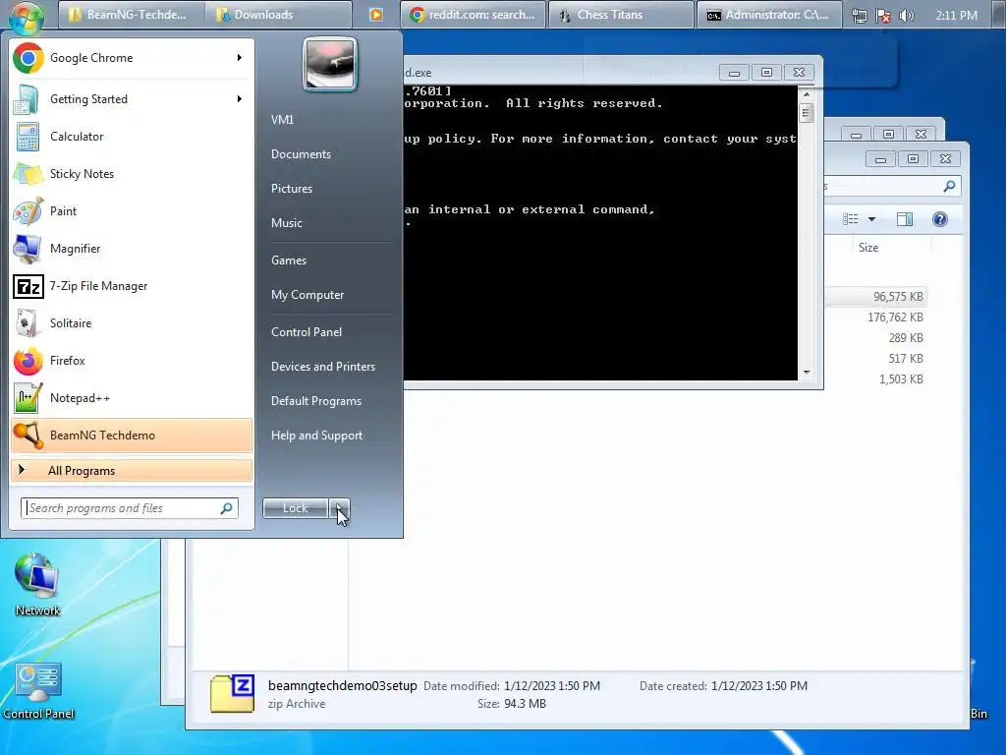The width and height of the screenshot is (1006, 755).
Task: Open 7-Zip File Manager icon
Action: point(28,286)
